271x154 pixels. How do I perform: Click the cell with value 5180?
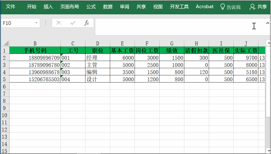[246, 72]
